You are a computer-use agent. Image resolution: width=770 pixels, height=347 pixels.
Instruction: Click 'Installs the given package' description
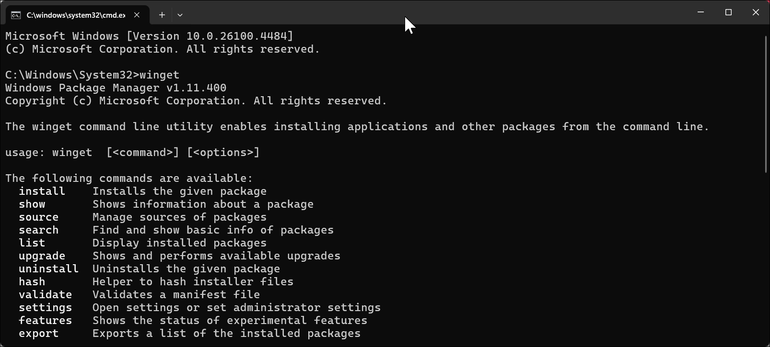(179, 191)
